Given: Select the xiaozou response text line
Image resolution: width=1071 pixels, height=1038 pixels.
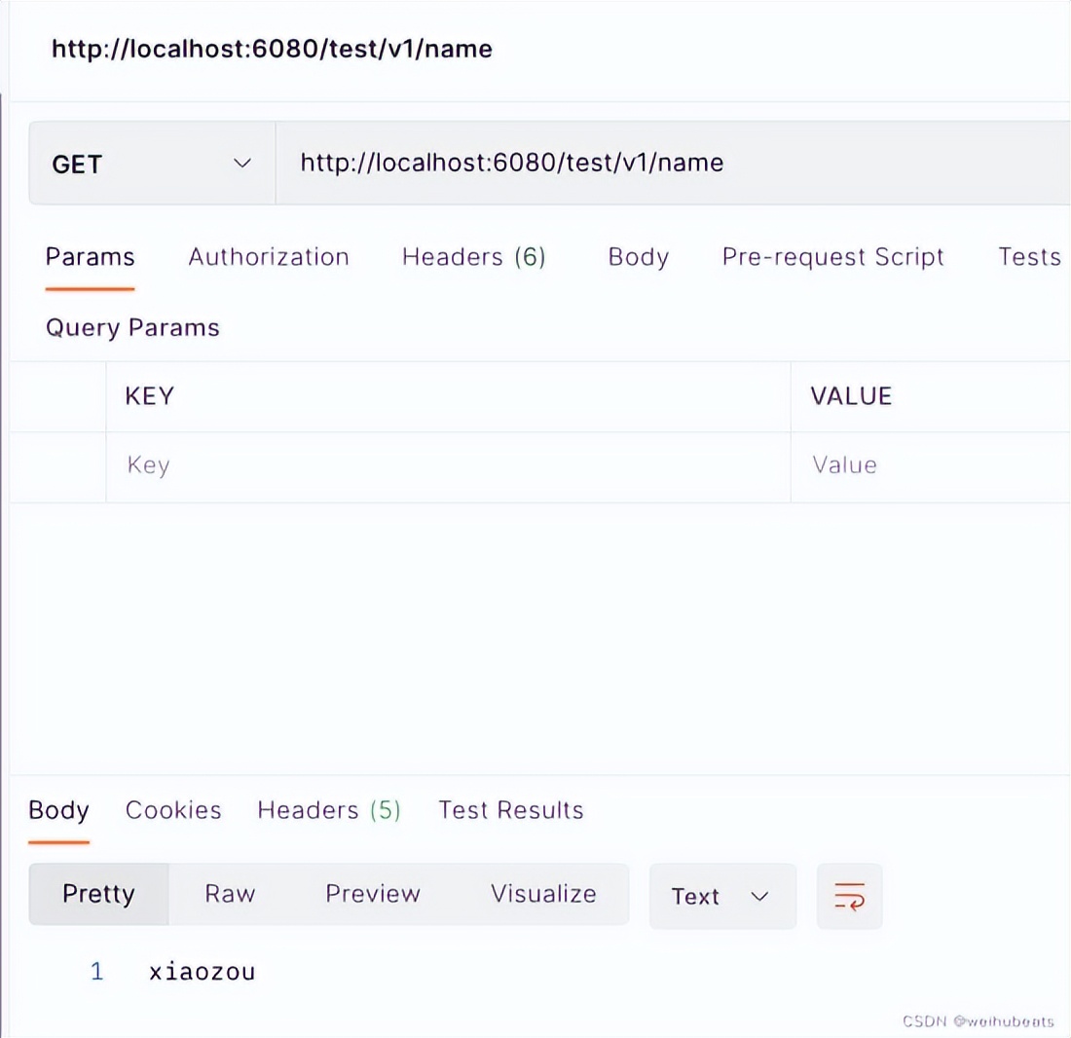Looking at the screenshot, I should (202, 970).
